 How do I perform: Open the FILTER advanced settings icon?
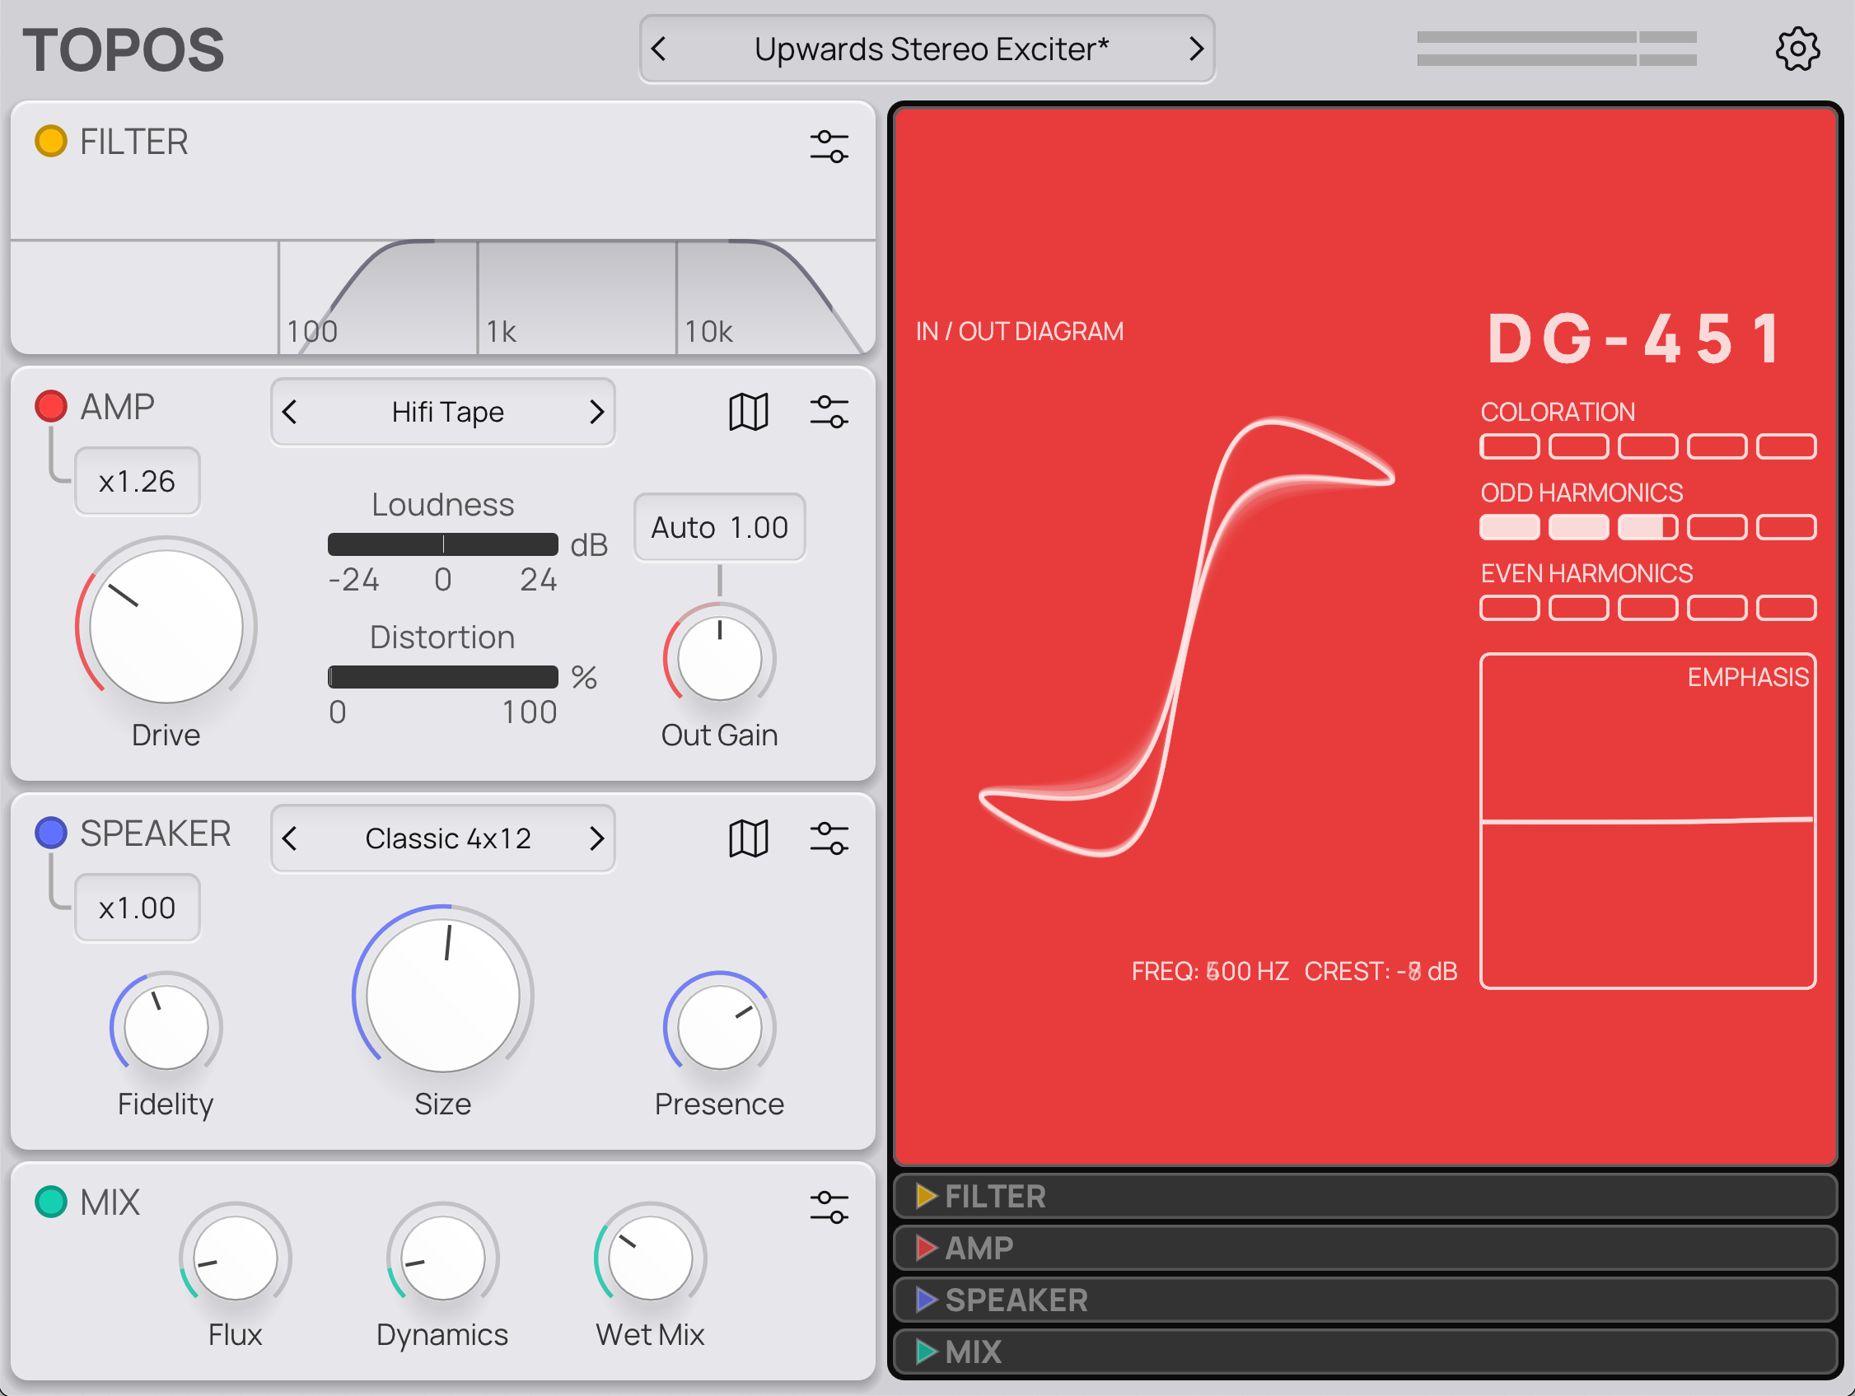point(829,143)
